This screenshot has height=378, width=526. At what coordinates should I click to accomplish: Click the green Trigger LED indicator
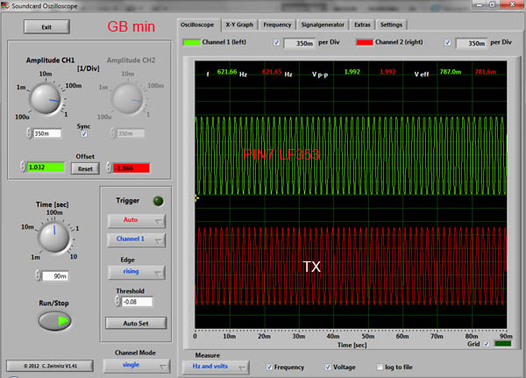coord(159,199)
